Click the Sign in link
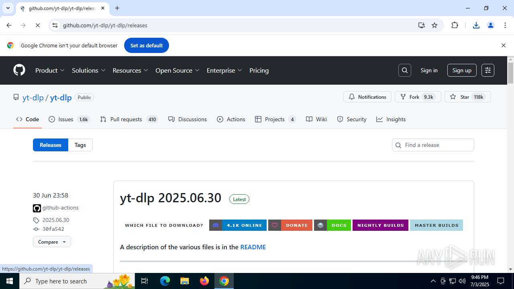Image resolution: width=514 pixels, height=289 pixels. [429, 70]
